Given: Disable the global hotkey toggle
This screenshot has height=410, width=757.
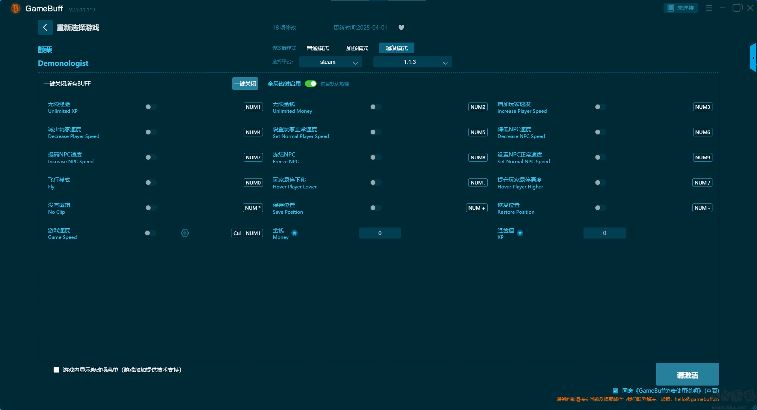Looking at the screenshot, I should pos(311,84).
